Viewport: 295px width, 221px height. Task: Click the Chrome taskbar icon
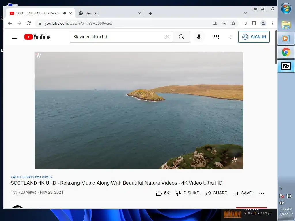(286, 52)
